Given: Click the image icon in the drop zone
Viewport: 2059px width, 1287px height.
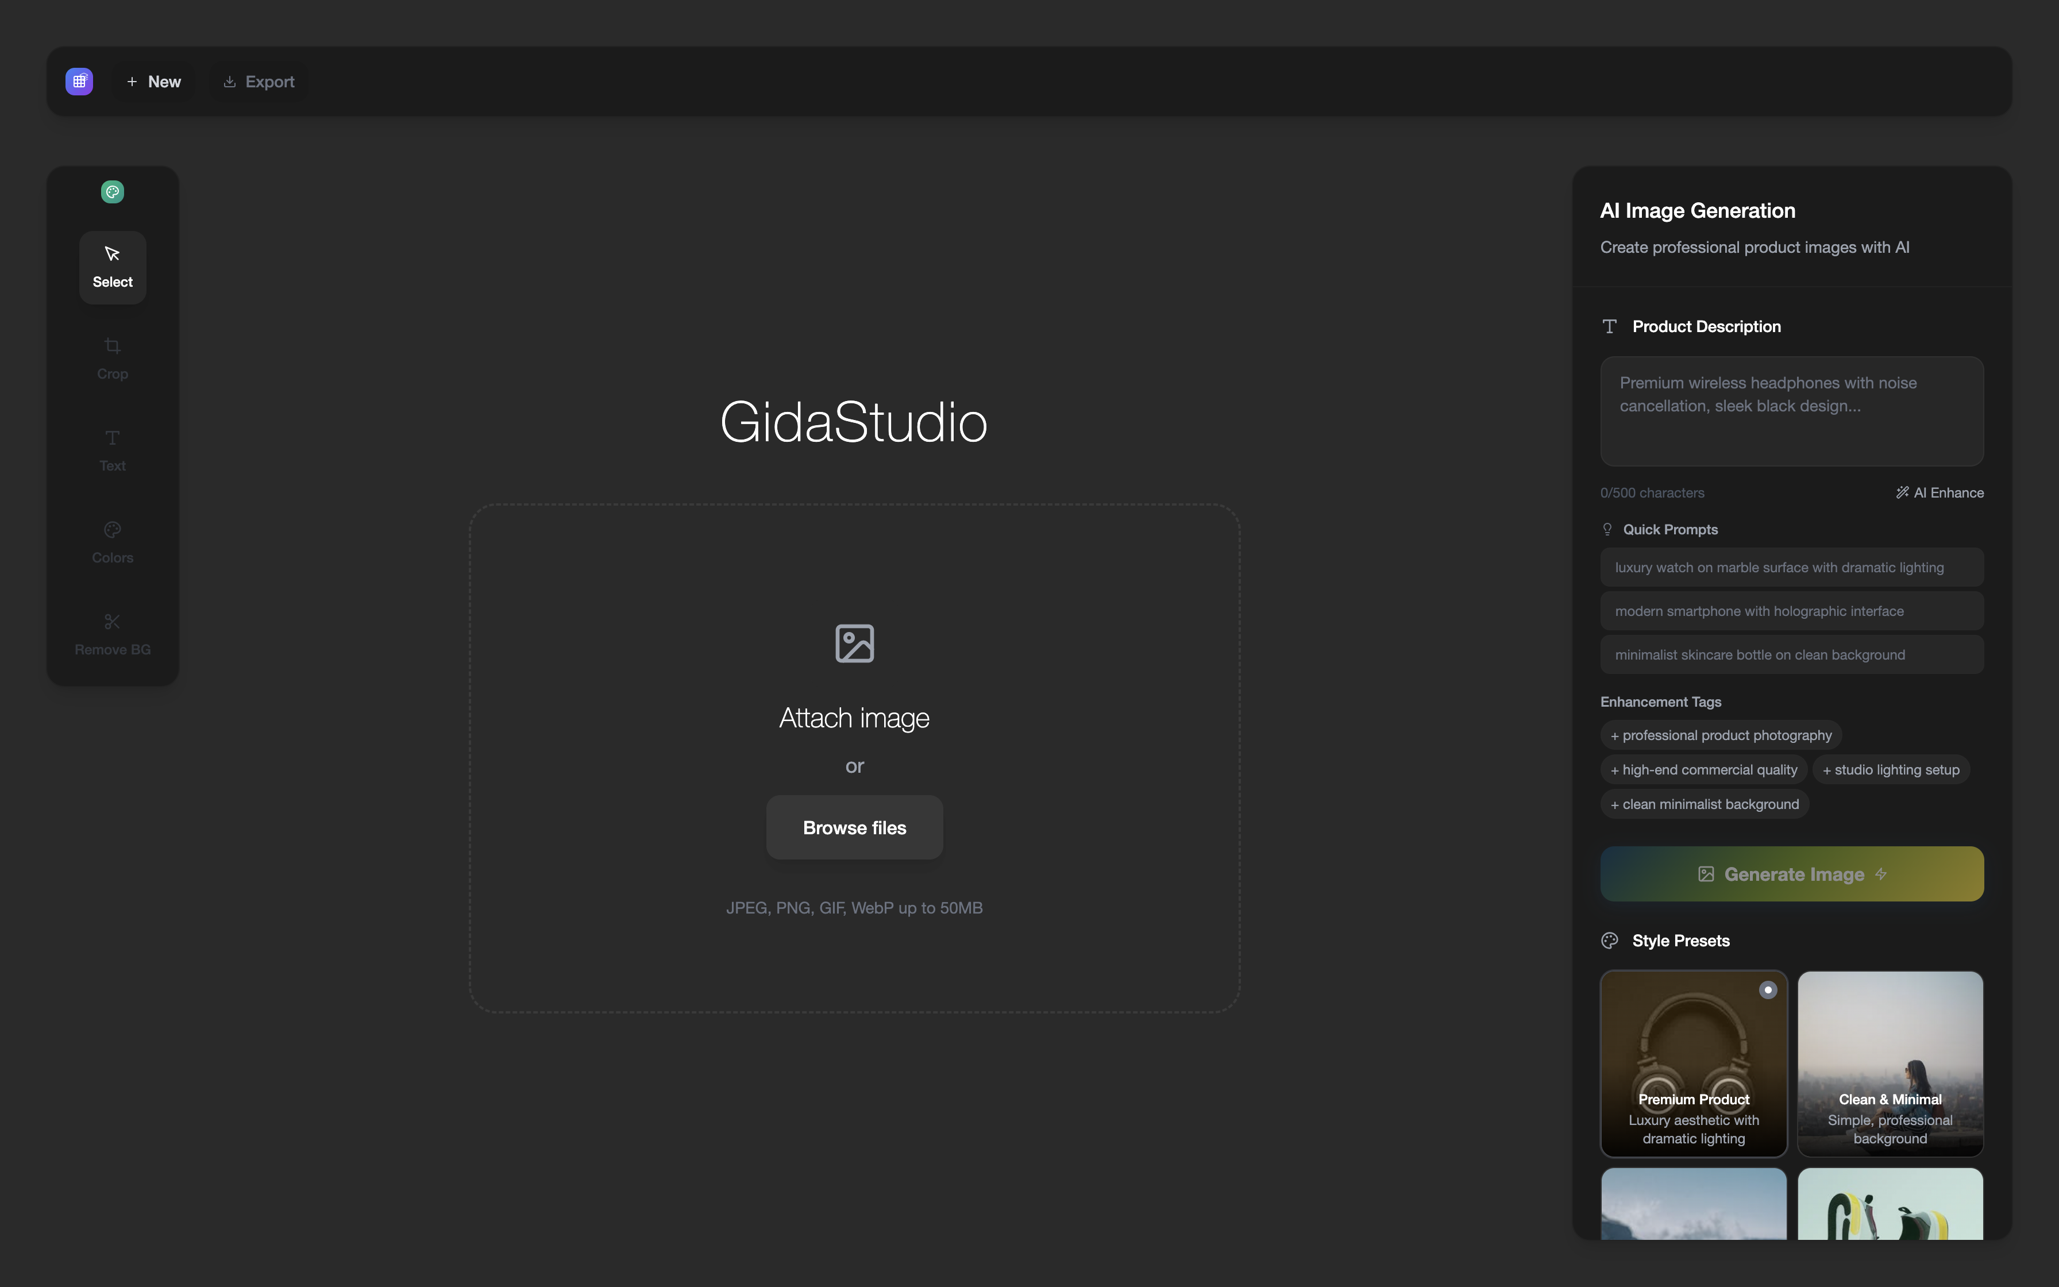Looking at the screenshot, I should (854, 643).
